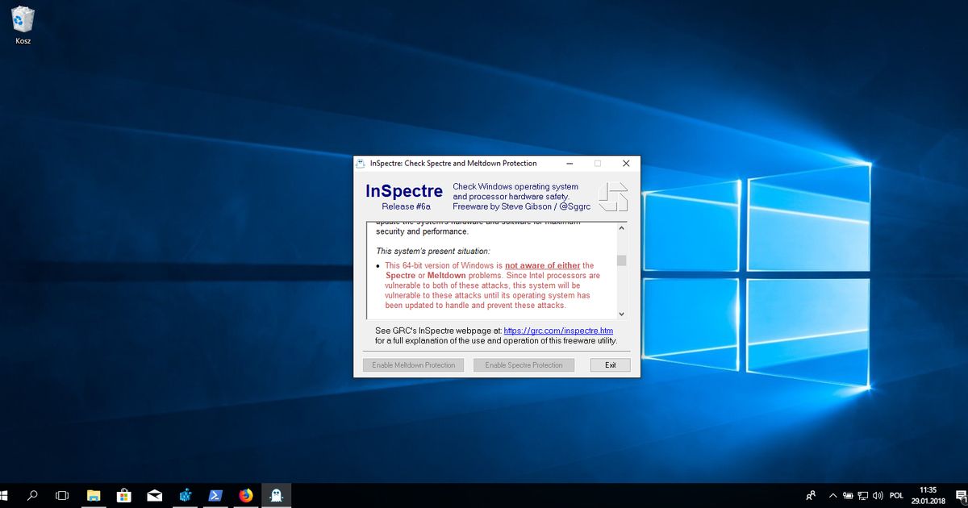This screenshot has width=968, height=508.
Task: Click the volume icon in the system tray
Action: point(878,494)
